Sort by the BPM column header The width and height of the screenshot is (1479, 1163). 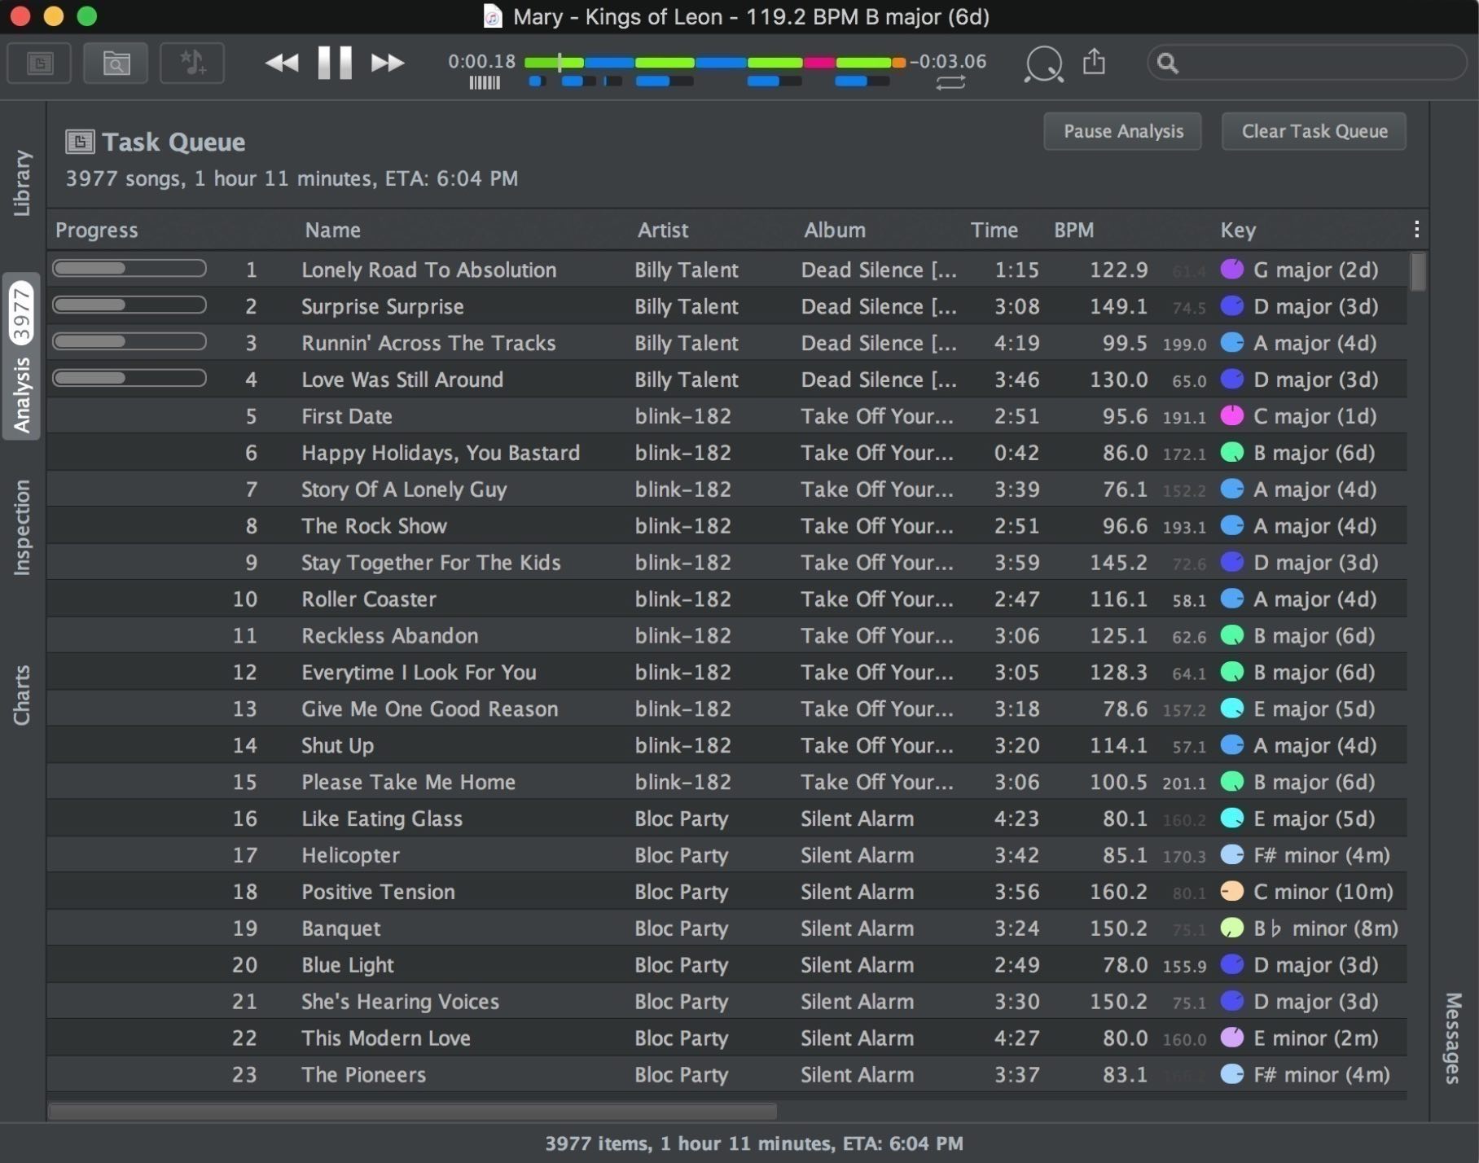pos(1073,230)
